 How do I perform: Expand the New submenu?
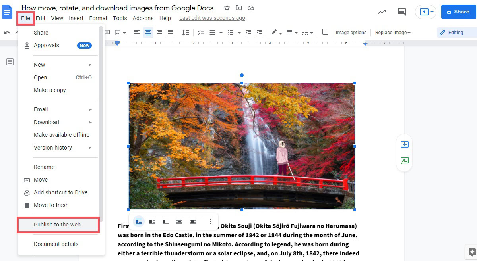click(59, 65)
